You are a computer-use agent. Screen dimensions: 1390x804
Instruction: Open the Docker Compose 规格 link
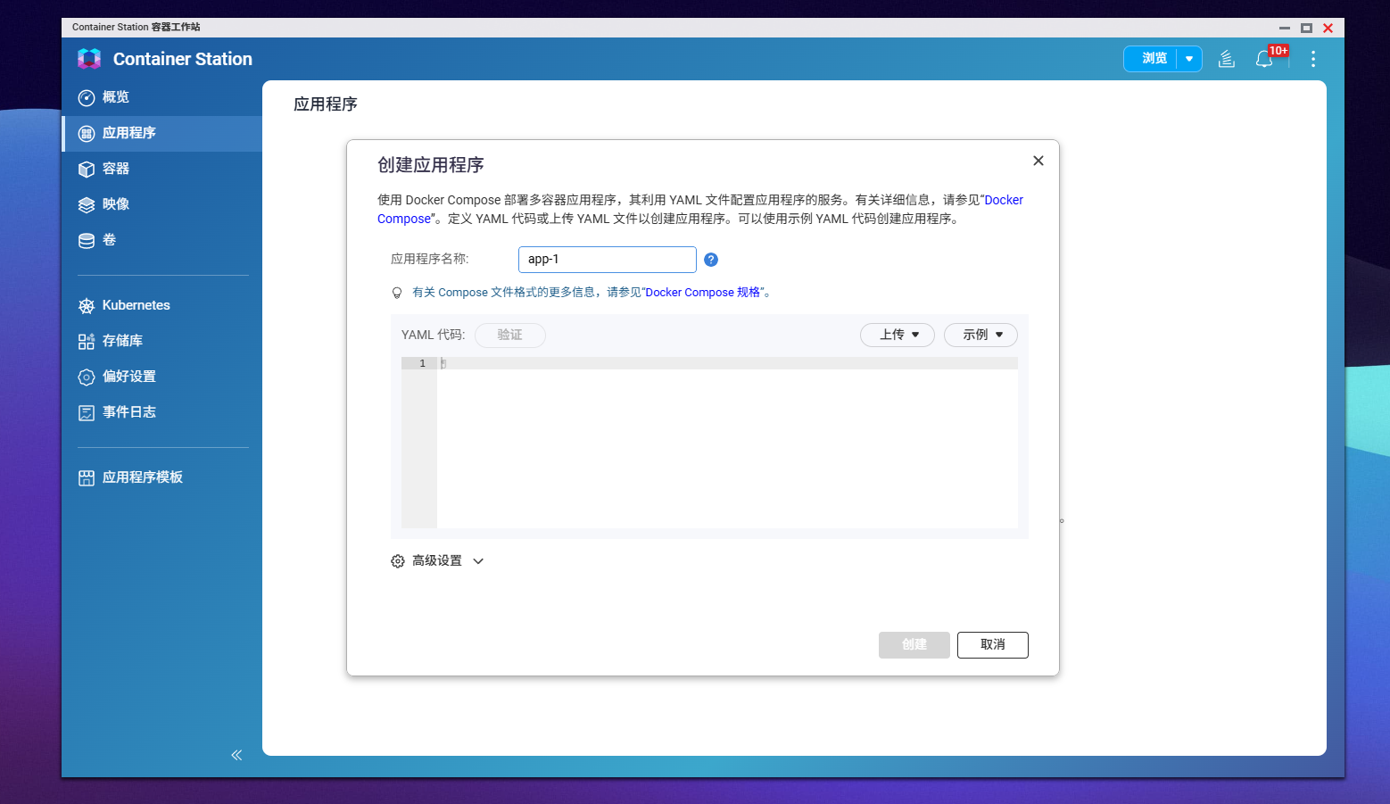pyautogui.click(x=703, y=293)
